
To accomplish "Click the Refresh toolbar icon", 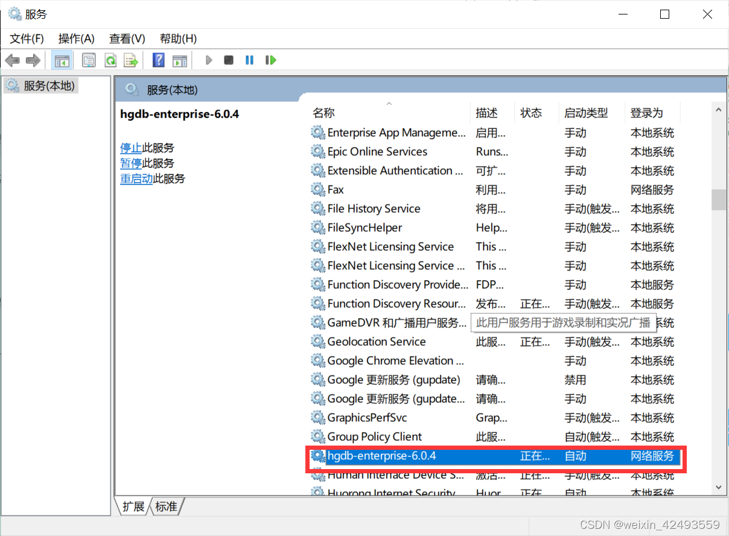I will (x=110, y=60).
